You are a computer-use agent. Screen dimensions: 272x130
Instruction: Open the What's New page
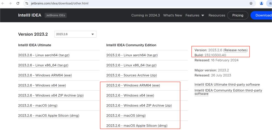click(173, 15)
